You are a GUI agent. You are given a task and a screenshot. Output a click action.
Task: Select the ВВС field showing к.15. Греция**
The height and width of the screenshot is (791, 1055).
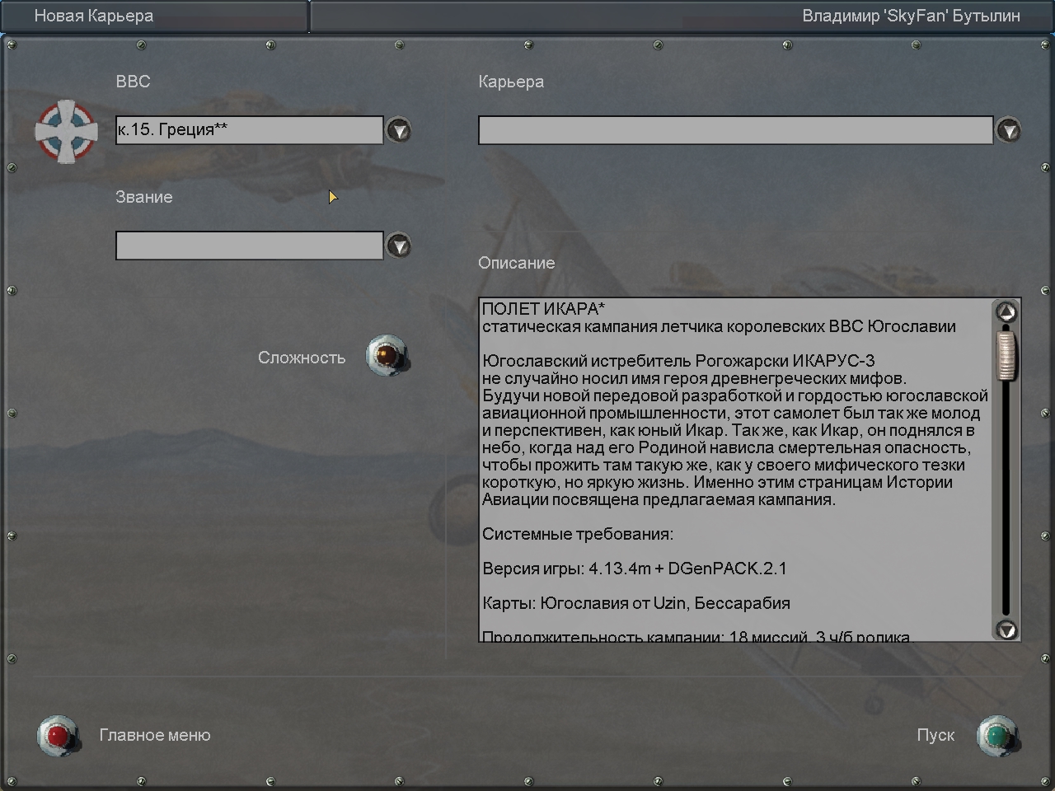(x=250, y=130)
